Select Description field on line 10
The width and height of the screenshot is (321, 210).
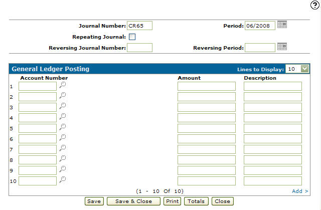click(x=273, y=181)
